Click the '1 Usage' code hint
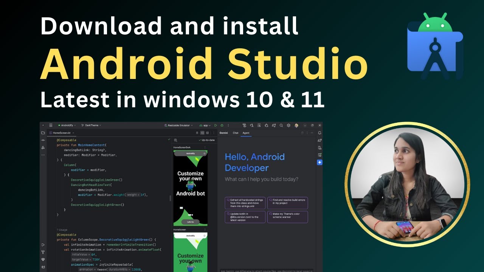The width and height of the screenshot is (484, 272). [x=62, y=230]
